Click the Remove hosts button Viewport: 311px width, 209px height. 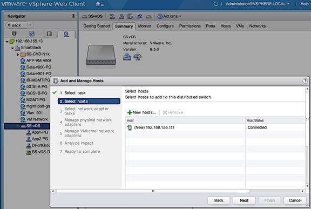click(x=173, y=112)
